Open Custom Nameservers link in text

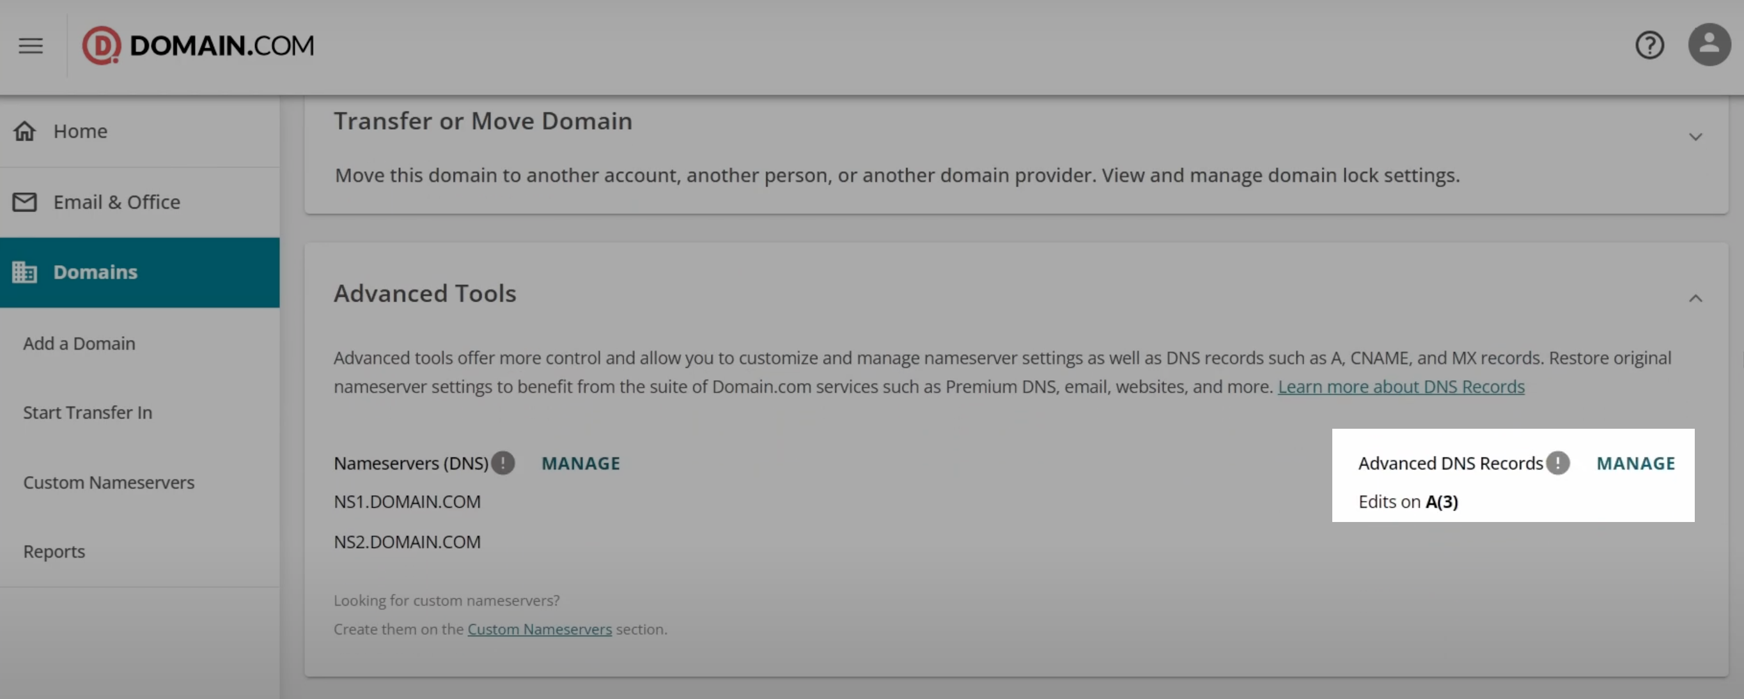pos(540,629)
